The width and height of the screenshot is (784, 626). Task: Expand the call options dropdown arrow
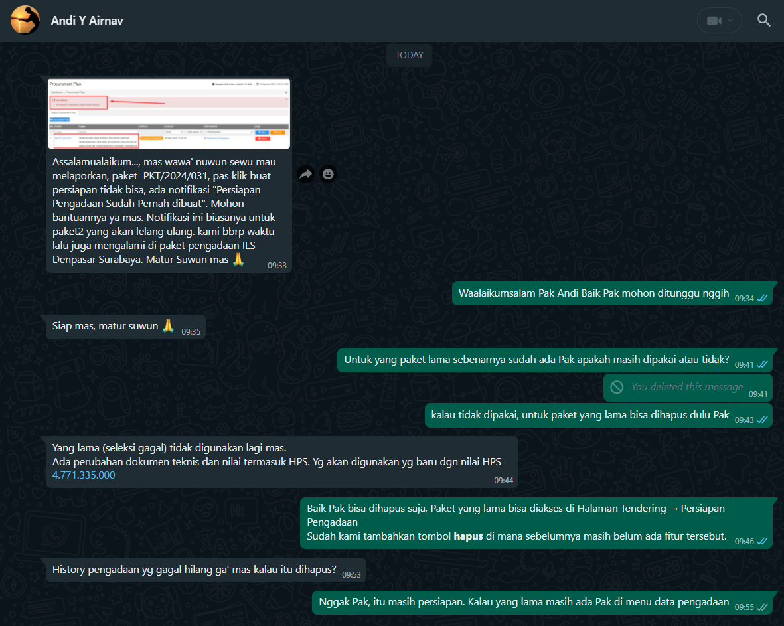730,21
